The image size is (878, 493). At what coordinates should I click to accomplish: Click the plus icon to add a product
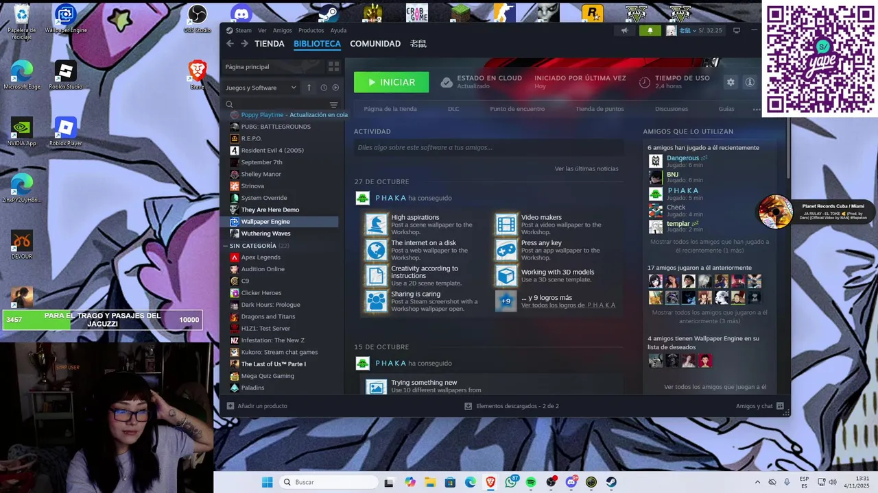pos(230,406)
